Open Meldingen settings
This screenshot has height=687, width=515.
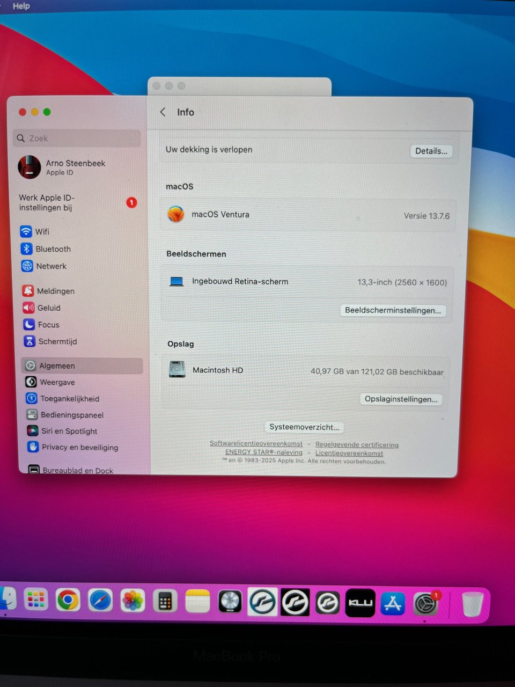(x=49, y=291)
